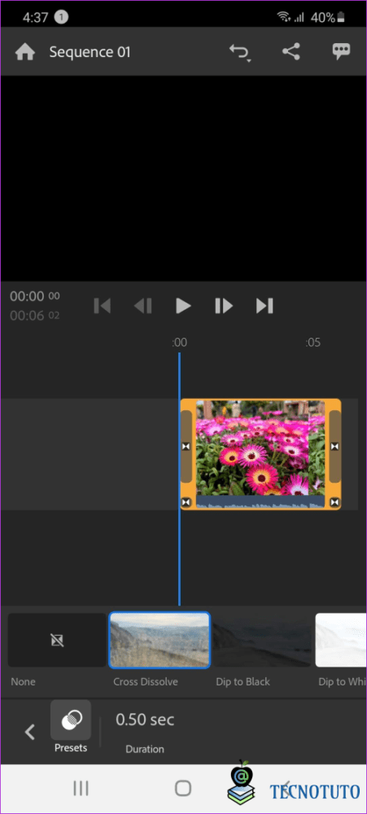Screen dimensions: 367x814
Task: Choose the Cross Dissolve transition
Action: click(x=159, y=640)
